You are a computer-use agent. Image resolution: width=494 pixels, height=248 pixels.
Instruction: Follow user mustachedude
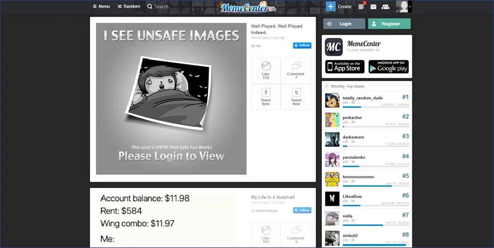(302, 210)
